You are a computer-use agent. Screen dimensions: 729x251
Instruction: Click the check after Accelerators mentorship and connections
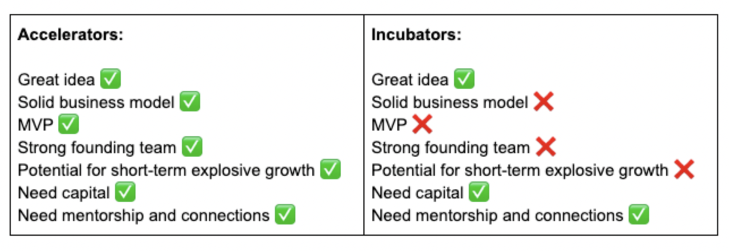285,215
